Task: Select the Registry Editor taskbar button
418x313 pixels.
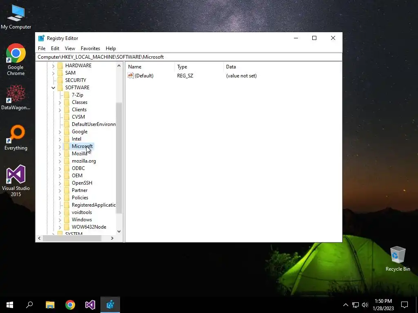Action: click(x=110, y=305)
